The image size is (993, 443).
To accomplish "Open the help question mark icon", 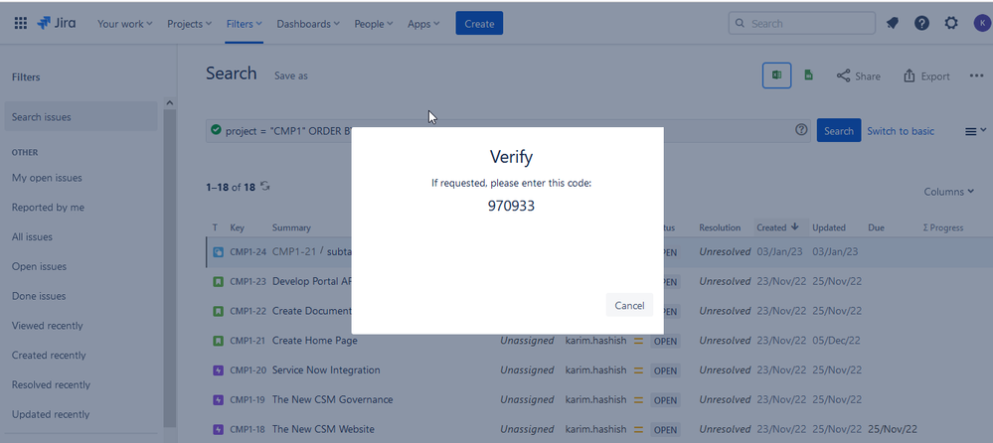I will click(921, 24).
